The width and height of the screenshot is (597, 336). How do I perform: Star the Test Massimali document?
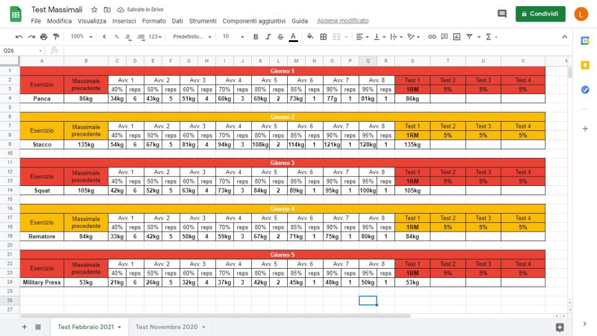(x=94, y=10)
